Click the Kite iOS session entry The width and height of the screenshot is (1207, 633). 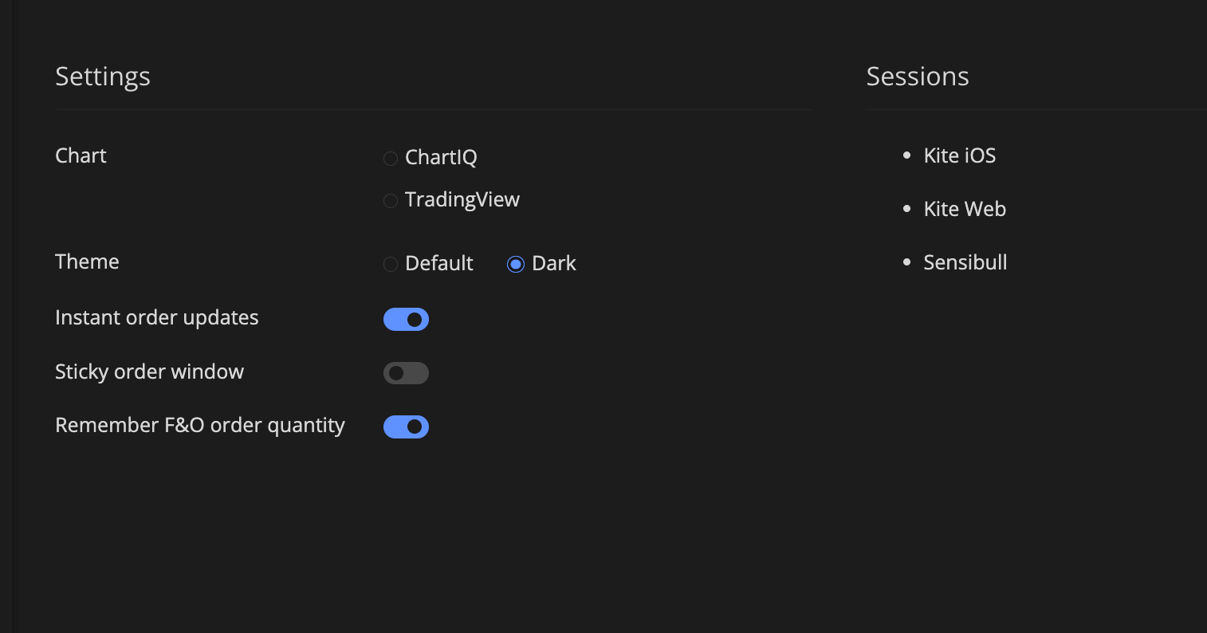coord(959,155)
